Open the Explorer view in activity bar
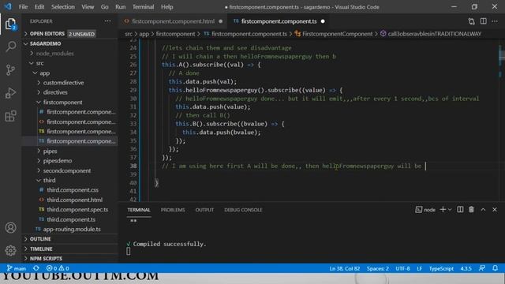Image resolution: width=505 pixels, height=284 pixels. pyautogui.click(x=10, y=24)
